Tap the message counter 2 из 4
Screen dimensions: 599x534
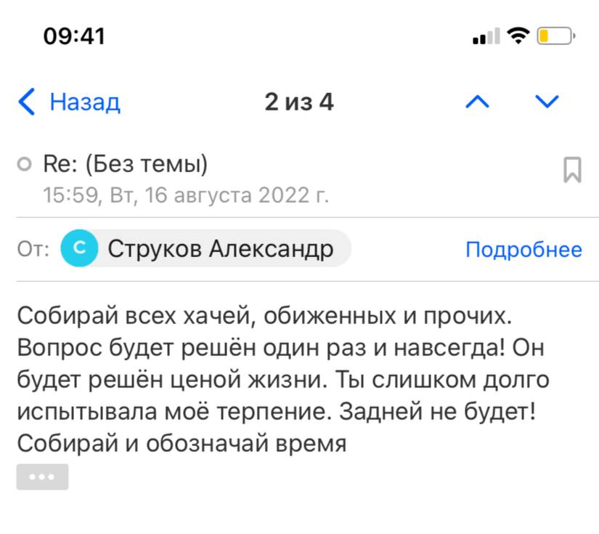click(298, 102)
